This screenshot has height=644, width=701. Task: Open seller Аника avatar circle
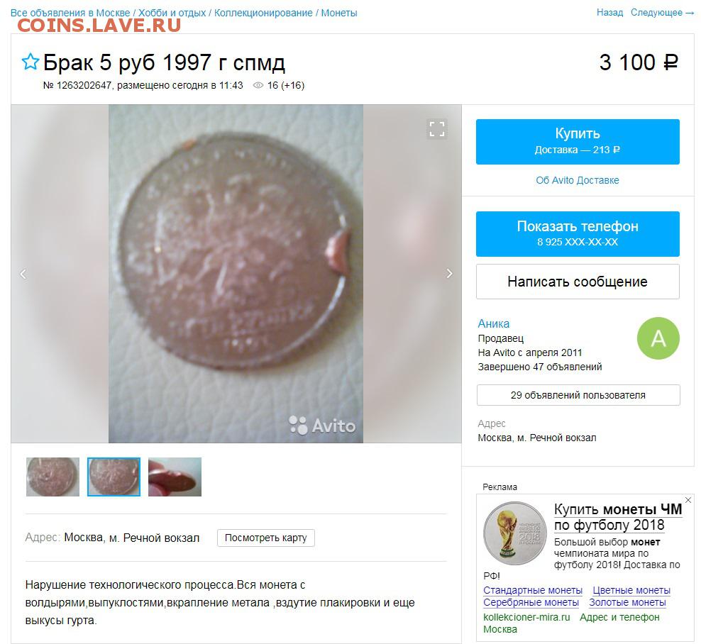[x=658, y=338]
